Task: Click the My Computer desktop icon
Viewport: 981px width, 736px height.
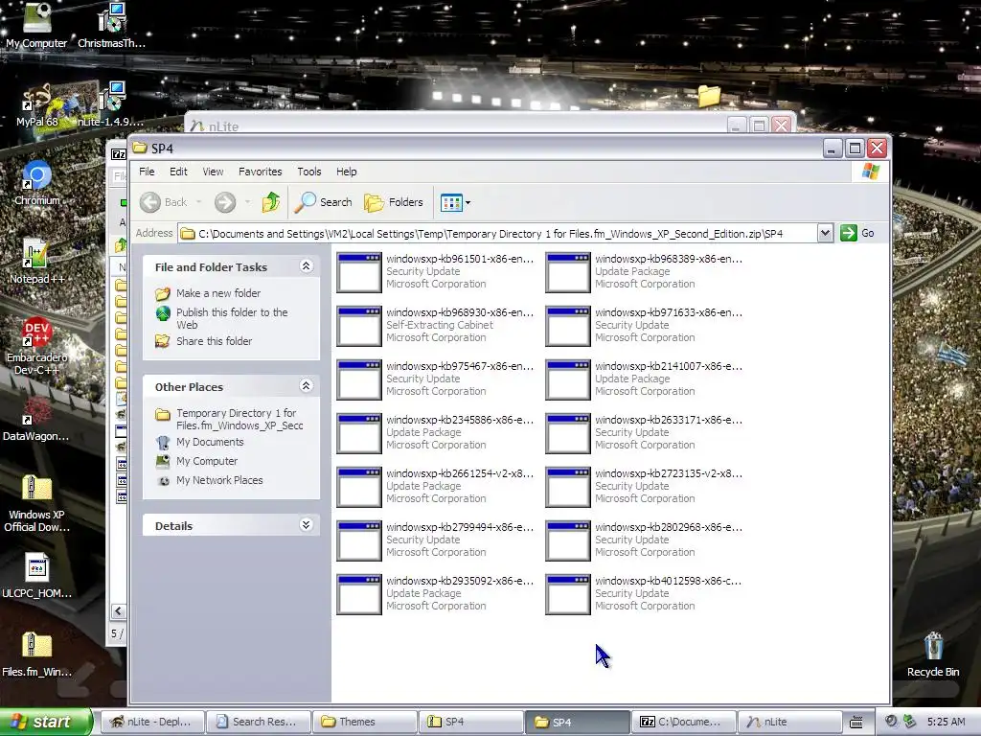Action: 36,25
